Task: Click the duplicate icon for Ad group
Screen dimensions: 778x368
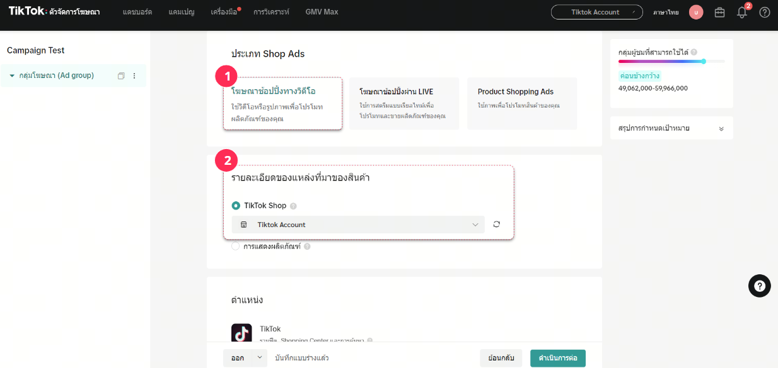Action: (121, 75)
